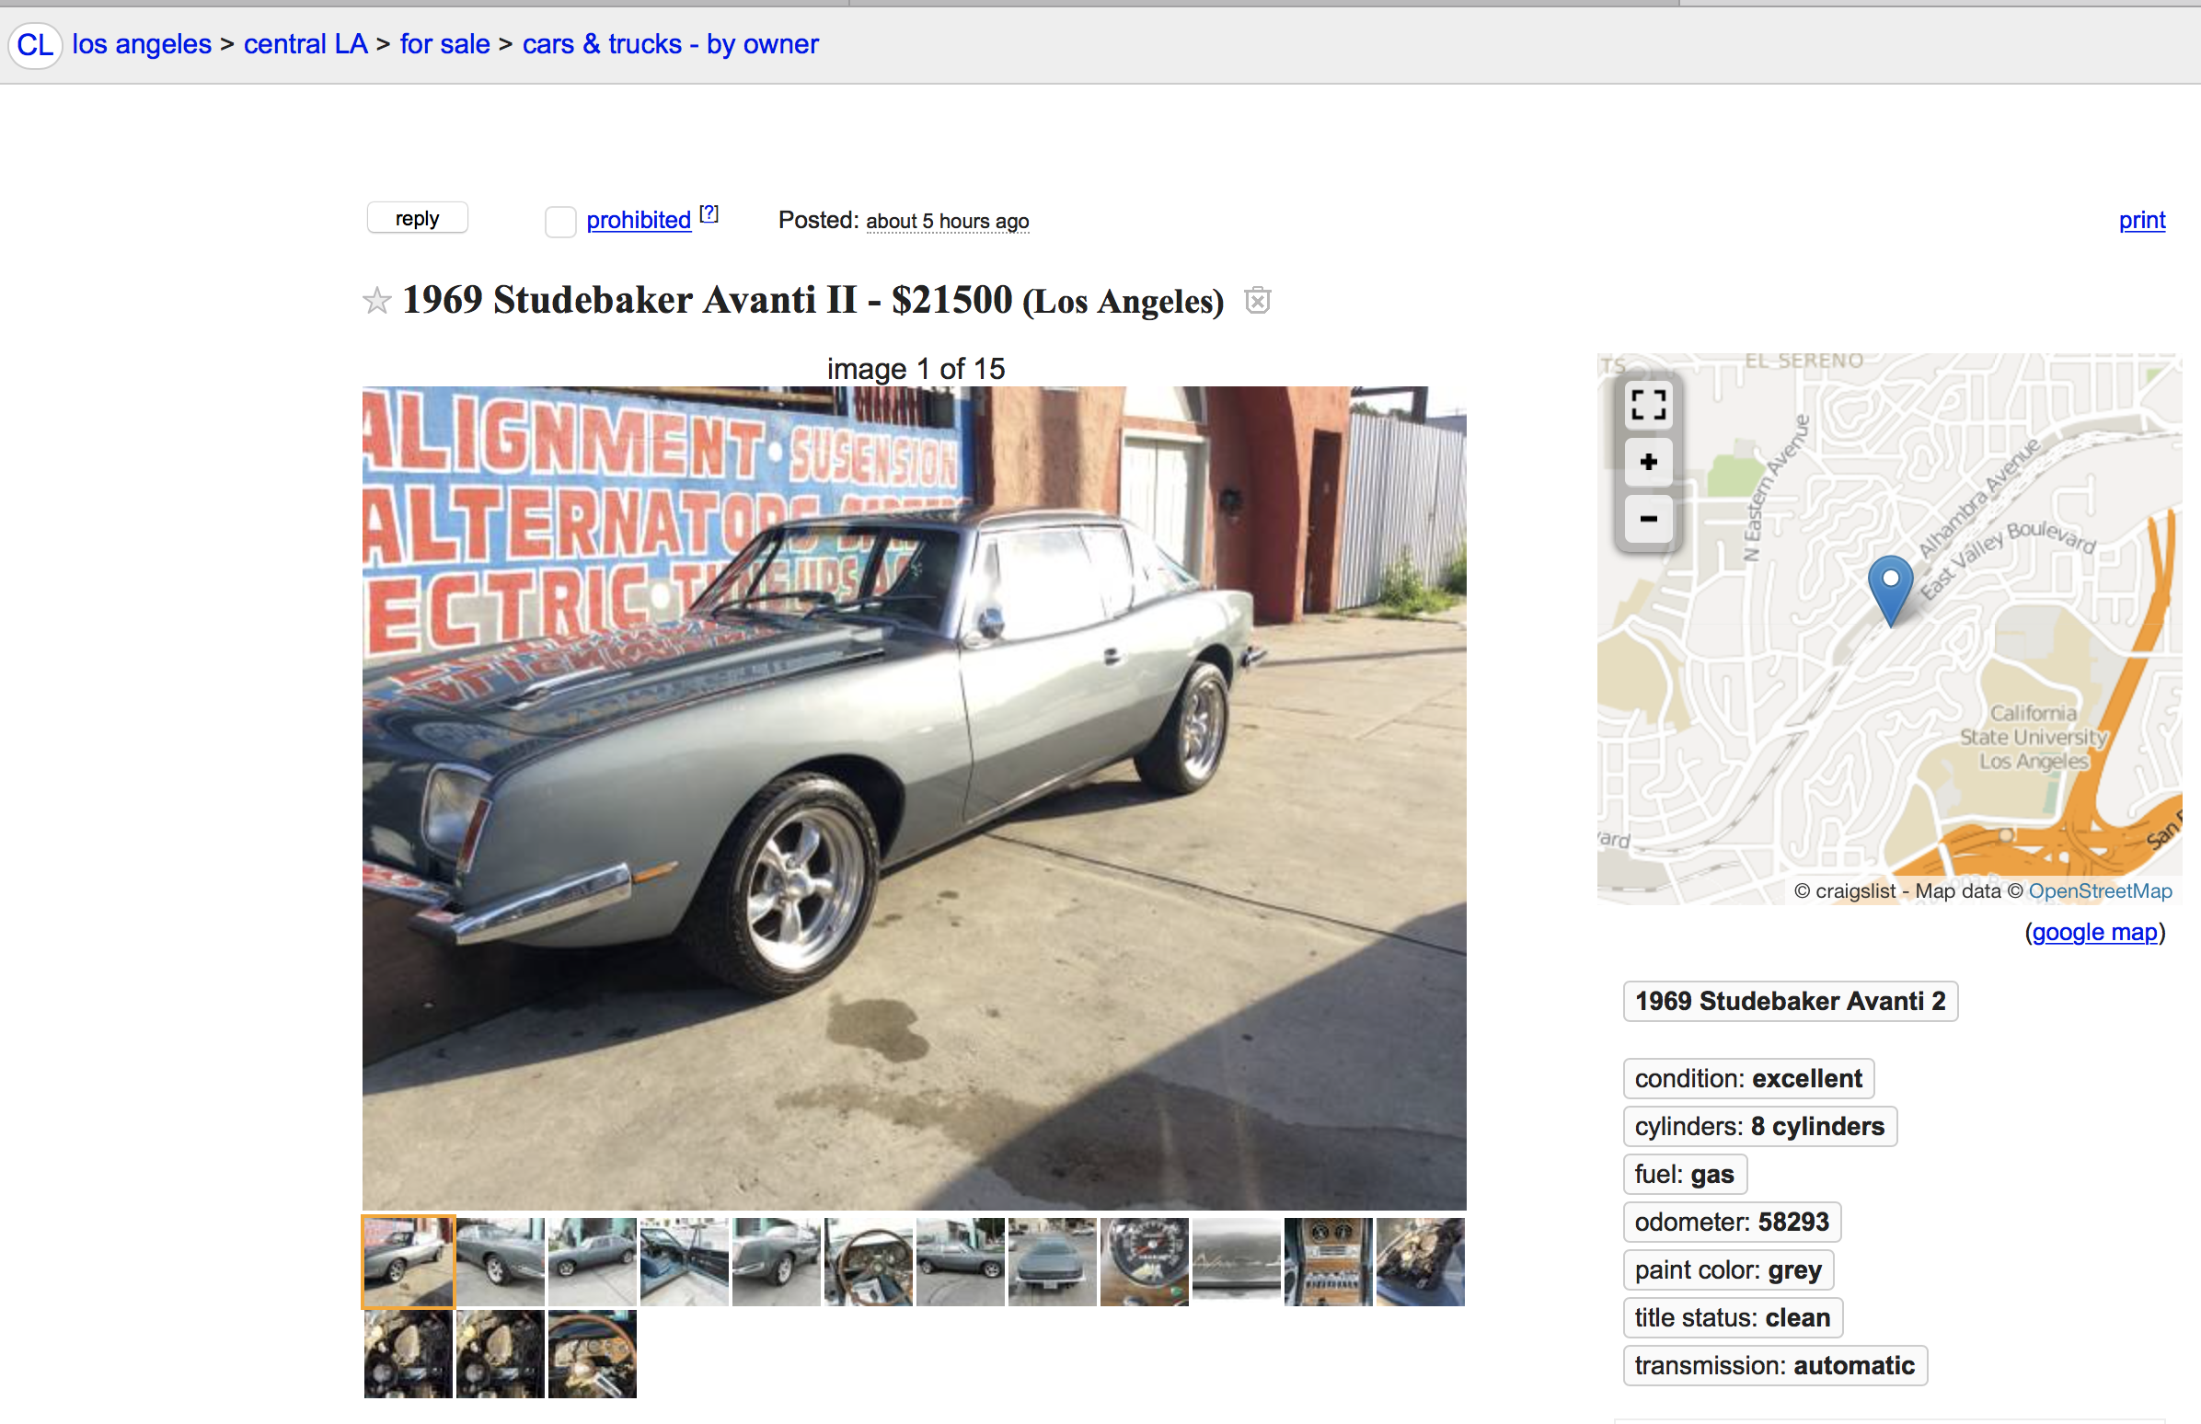Hide this posting with the trash icon
The height and width of the screenshot is (1424, 2201).
point(1257,301)
